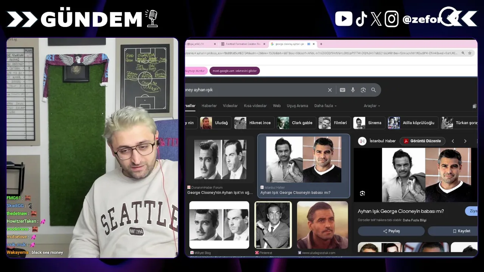484x272 pixels.
Task: Click chat message black sea money
Action: (47, 252)
